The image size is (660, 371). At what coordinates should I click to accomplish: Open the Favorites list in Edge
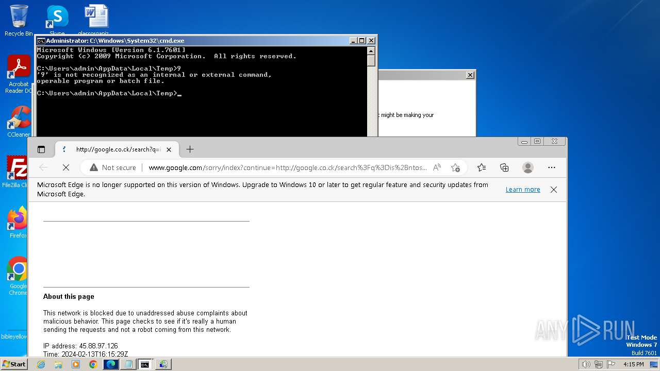point(482,167)
